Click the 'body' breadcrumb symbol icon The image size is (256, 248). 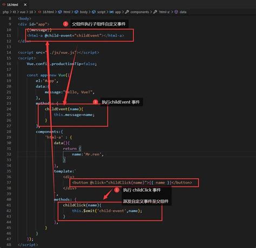click(x=77, y=12)
